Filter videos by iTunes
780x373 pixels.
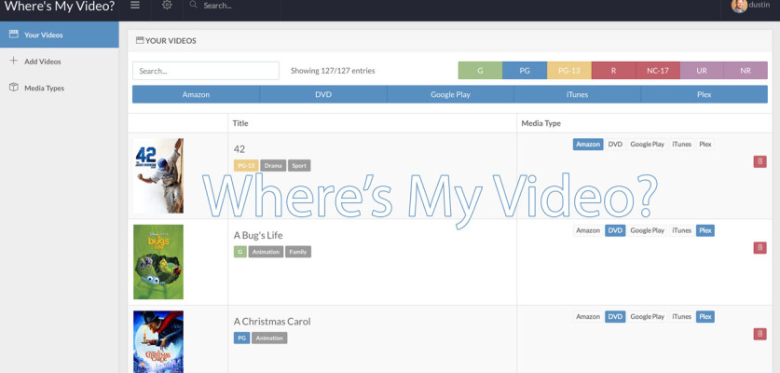tap(577, 94)
